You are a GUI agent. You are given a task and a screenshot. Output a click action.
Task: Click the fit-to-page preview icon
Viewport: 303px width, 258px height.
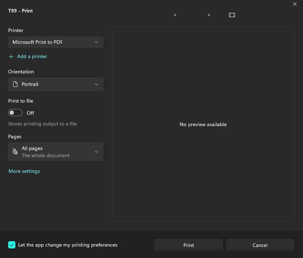(x=232, y=15)
